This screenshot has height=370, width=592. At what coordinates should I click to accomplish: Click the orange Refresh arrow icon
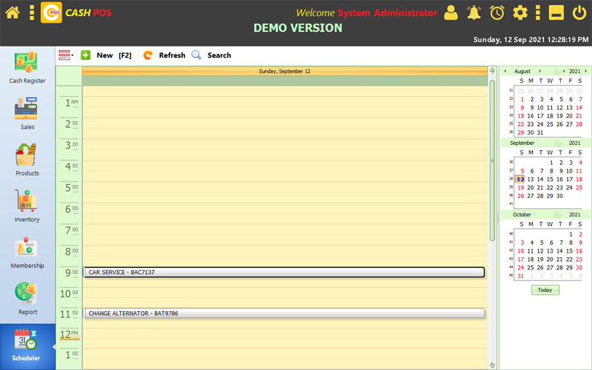point(148,55)
